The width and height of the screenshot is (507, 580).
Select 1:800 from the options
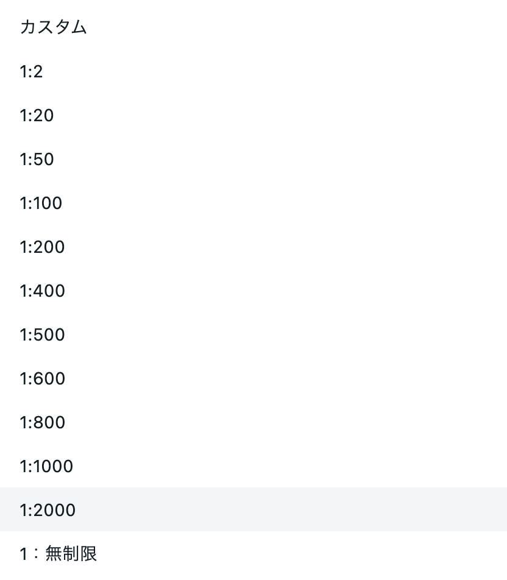point(253,422)
